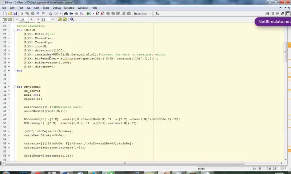Viewport: 291px width, 174px height.
Task: Collapse the for rm=1:rmax loop
Action: 15,87
